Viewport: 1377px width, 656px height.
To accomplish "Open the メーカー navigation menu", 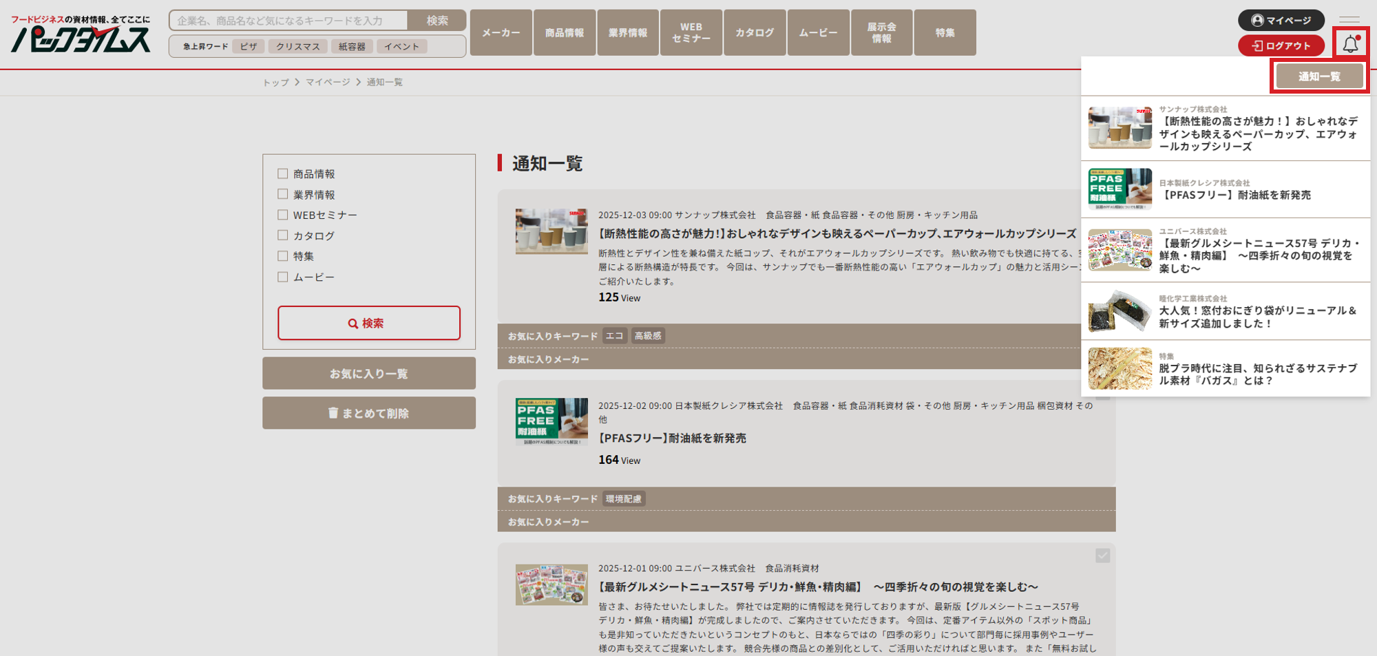I will (x=501, y=32).
